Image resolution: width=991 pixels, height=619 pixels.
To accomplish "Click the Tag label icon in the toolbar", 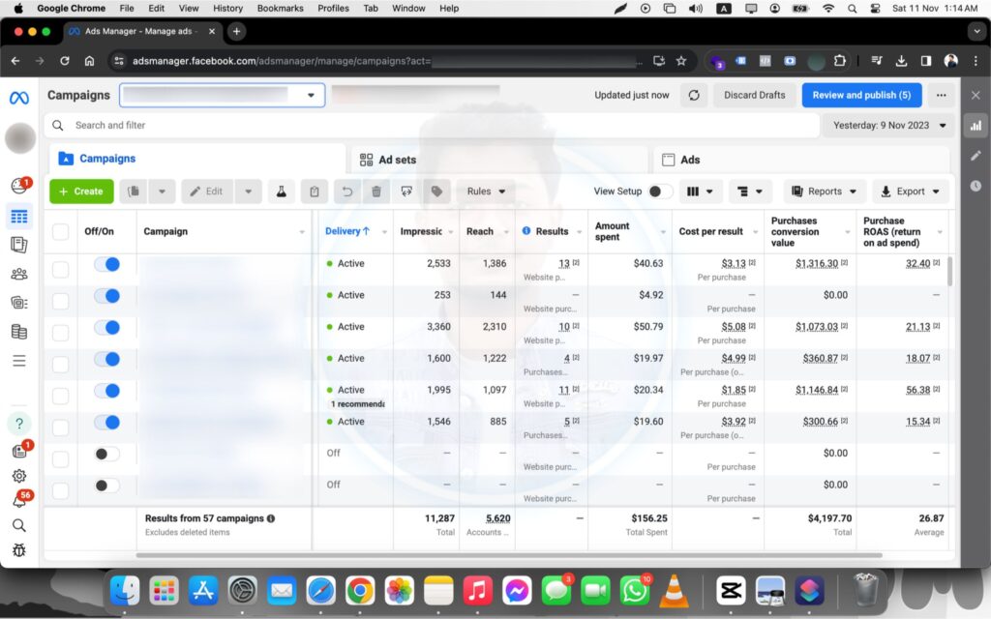I will click(x=436, y=192).
